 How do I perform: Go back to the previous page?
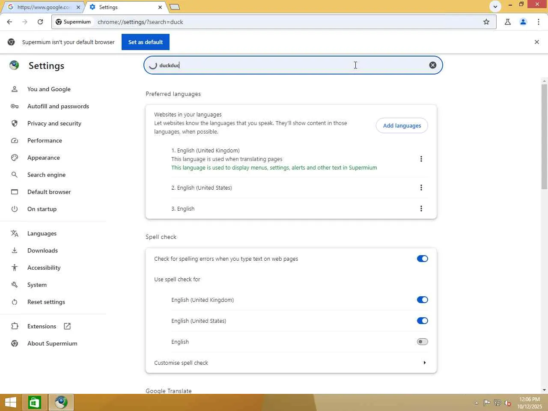9,22
